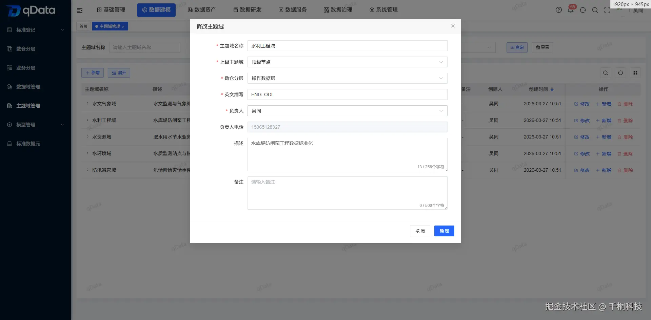
Task: Open the 上级主题域 dropdown showing 顶级节点
Action: (347, 62)
